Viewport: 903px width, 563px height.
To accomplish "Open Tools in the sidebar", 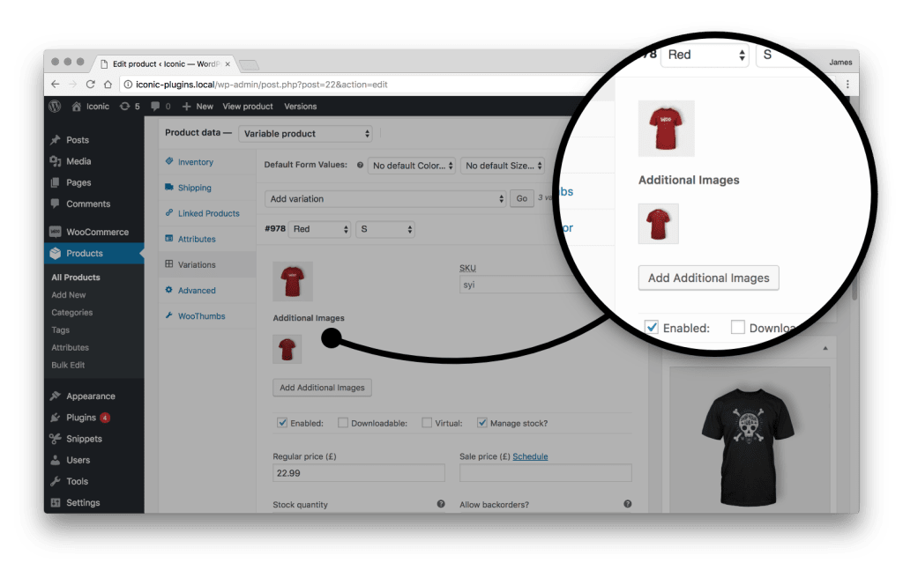I will click(x=77, y=481).
